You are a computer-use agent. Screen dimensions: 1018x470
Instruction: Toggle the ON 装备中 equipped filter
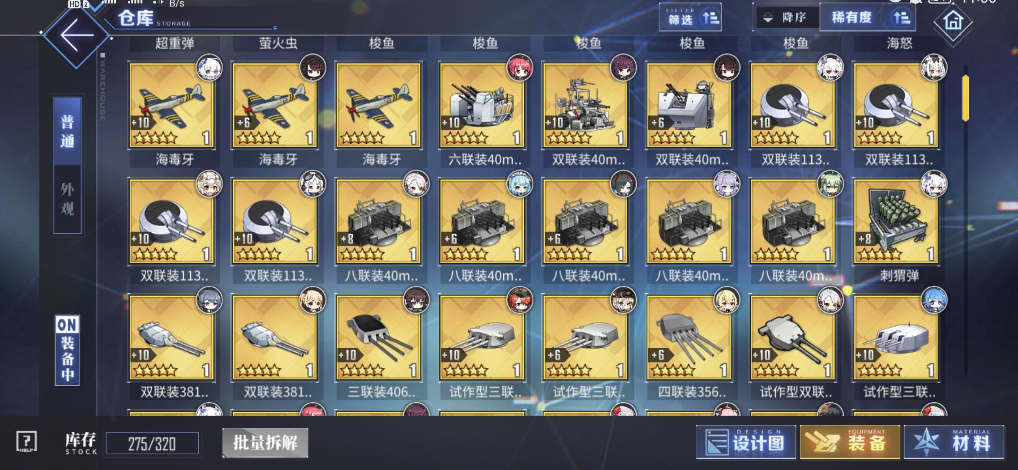67,350
